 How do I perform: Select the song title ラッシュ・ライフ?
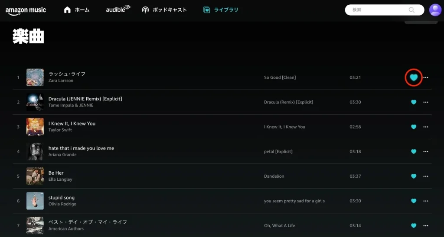[x=67, y=74]
